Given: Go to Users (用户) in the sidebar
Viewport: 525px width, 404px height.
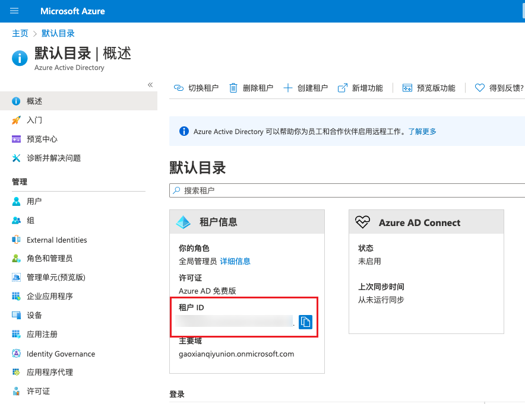Looking at the screenshot, I should pos(34,202).
